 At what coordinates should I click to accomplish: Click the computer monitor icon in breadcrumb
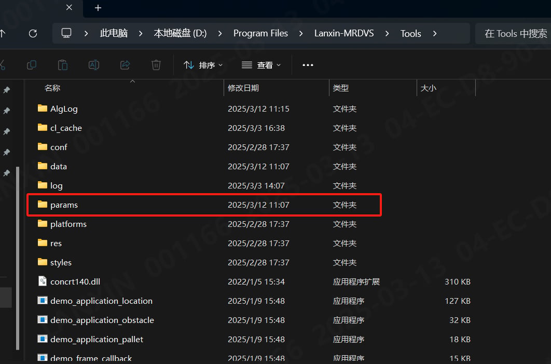coord(66,33)
